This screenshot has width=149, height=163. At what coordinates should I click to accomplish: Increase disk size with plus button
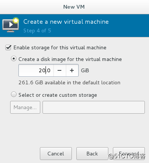[x=72, y=70]
